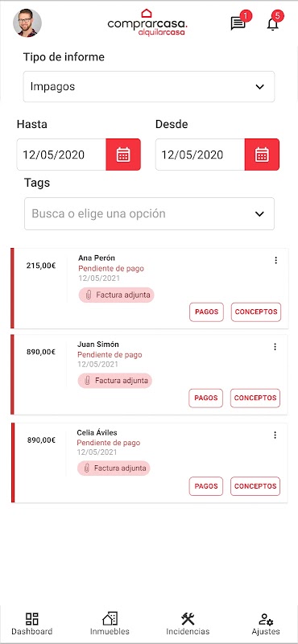298x644 pixels.
Task: Open the Ajustes settings tab
Action: (266, 624)
